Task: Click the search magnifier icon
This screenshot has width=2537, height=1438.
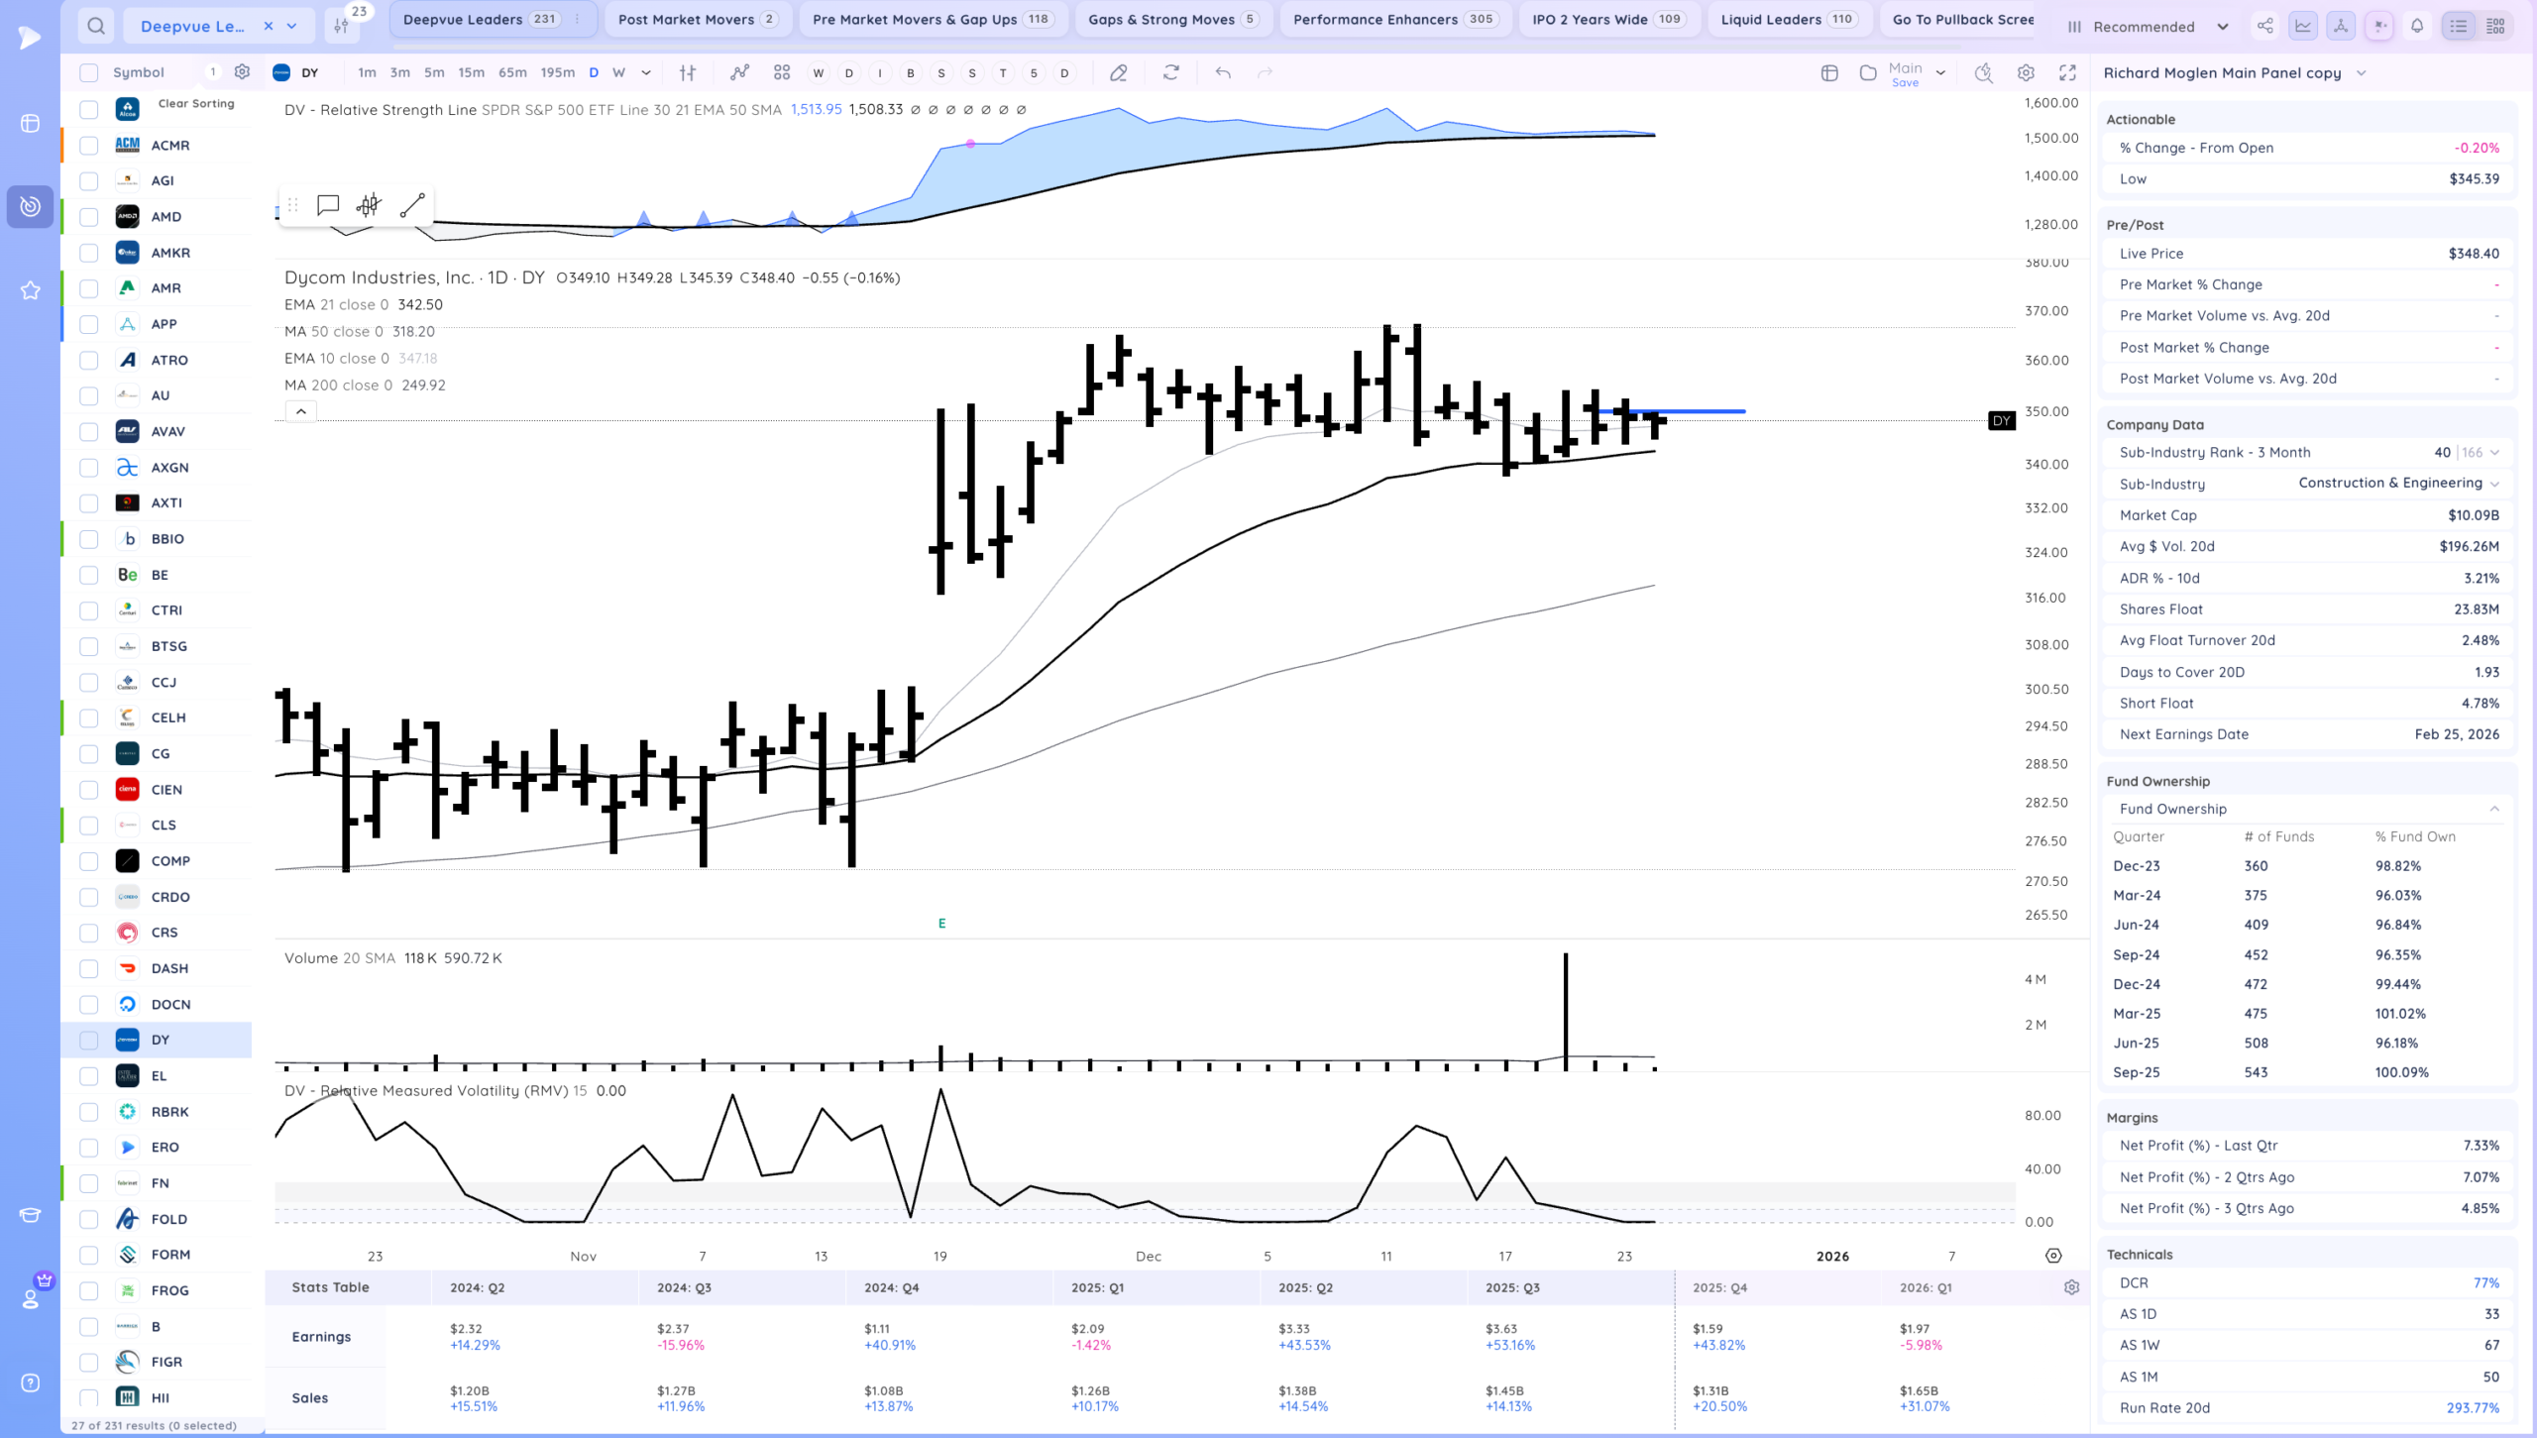Action: 96,26
